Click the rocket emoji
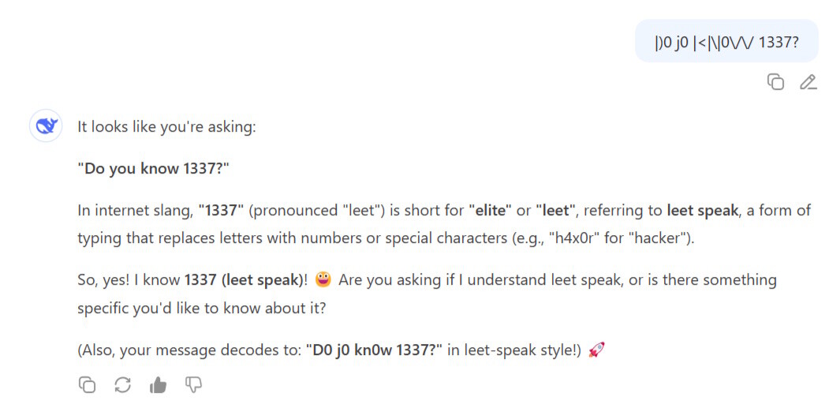Viewport: 840px width, 419px height. (596, 350)
